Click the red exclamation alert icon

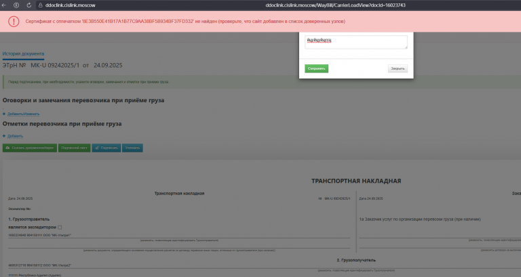[x=14, y=21]
